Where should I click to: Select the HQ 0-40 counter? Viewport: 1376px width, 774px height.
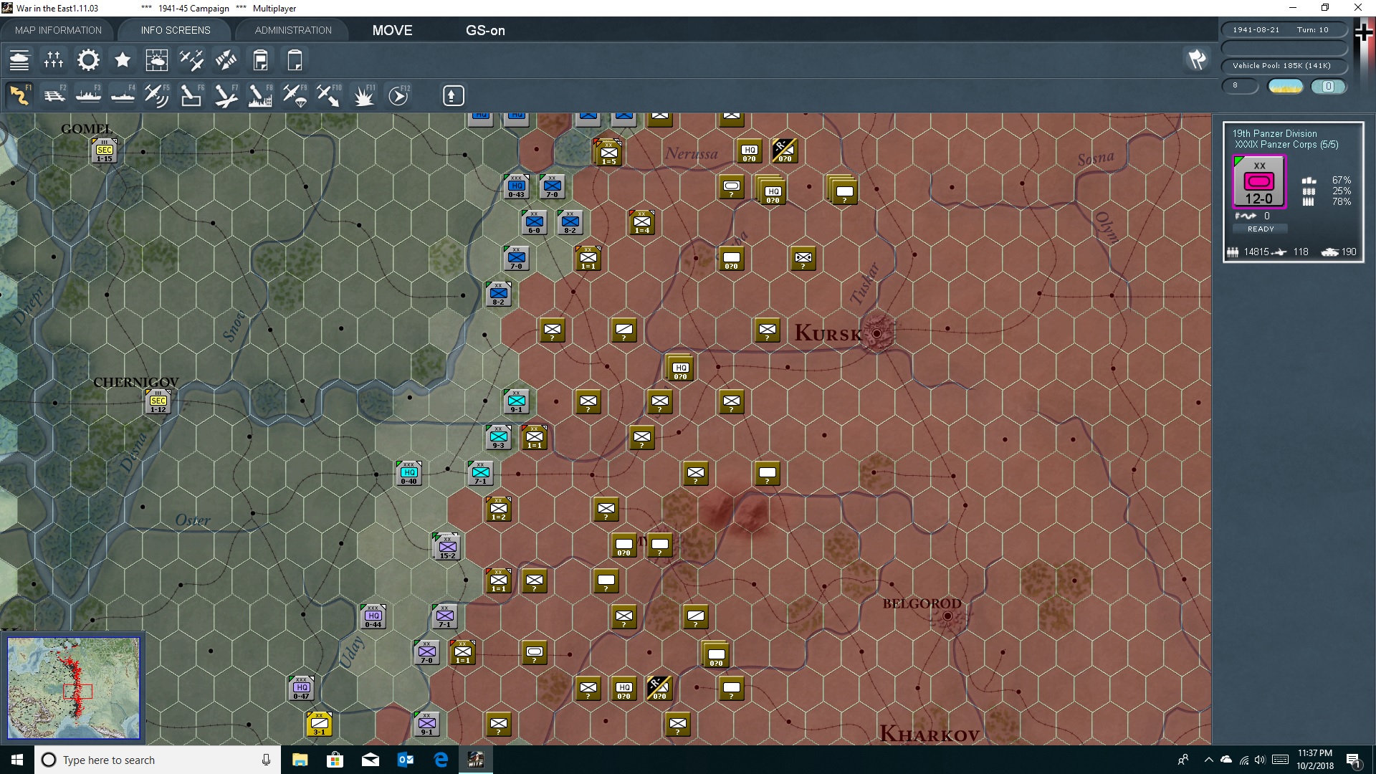408,473
